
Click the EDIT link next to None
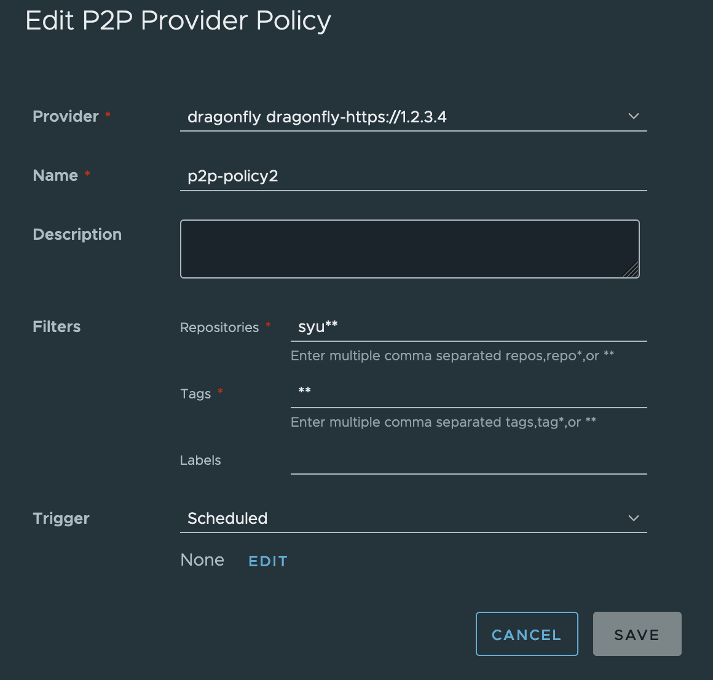268,561
